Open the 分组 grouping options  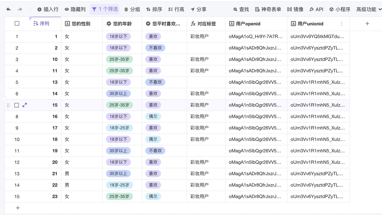132,9
